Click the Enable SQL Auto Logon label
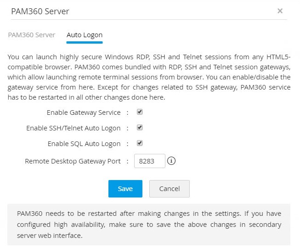Viewport: 300px width, 248px height. click(84, 144)
